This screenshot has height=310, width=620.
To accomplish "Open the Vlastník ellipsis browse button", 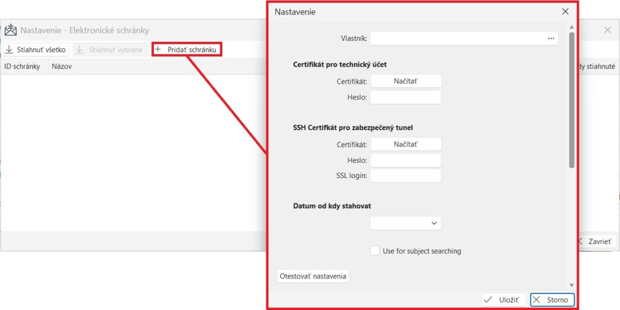I will [550, 39].
